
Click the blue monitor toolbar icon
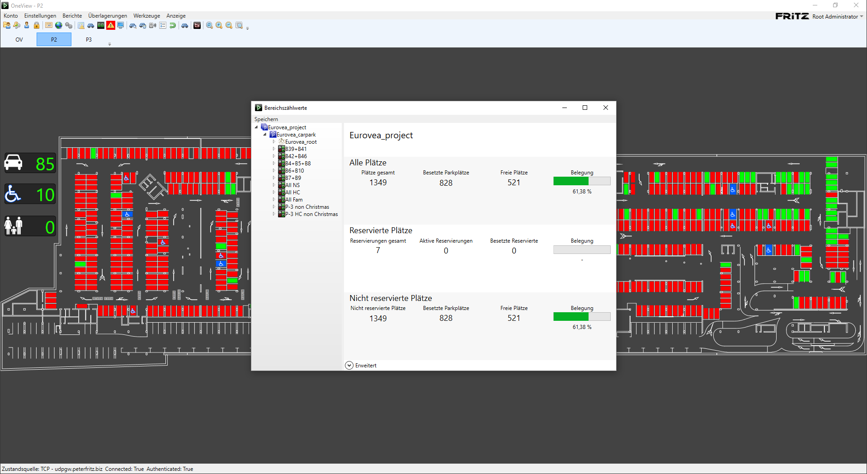tap(120, 25)
